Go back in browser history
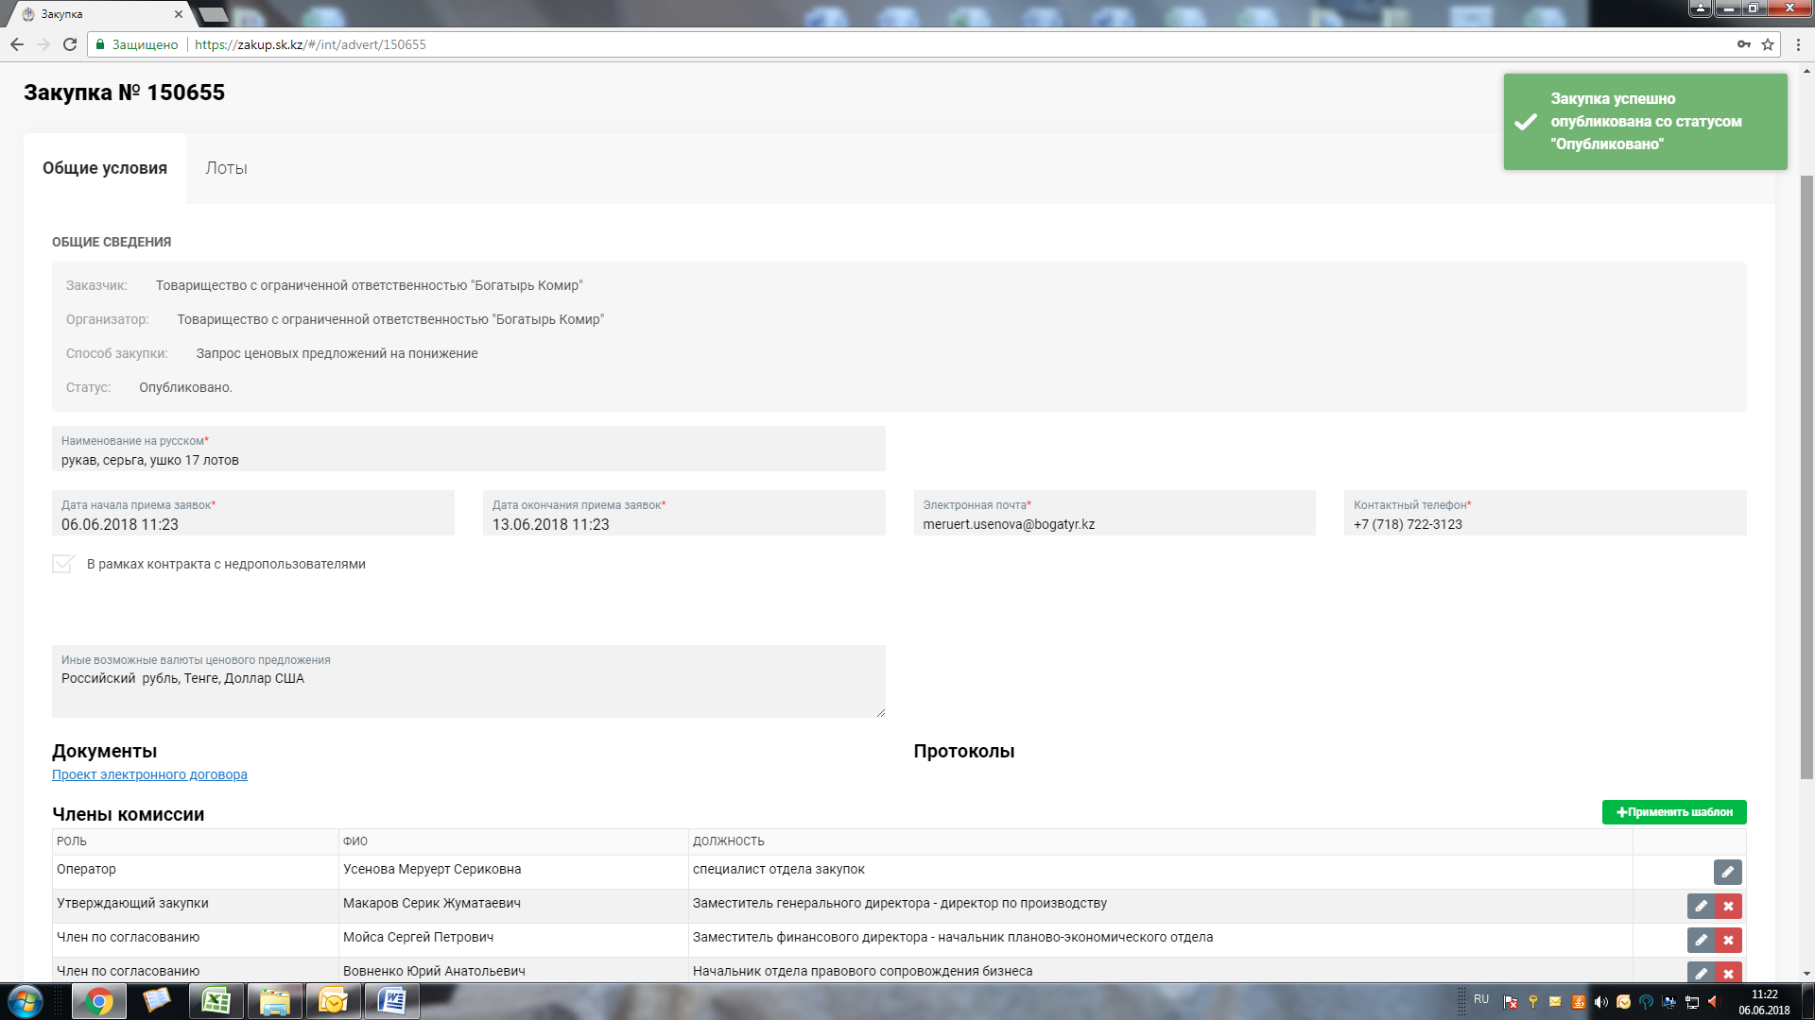 (17, 44)
